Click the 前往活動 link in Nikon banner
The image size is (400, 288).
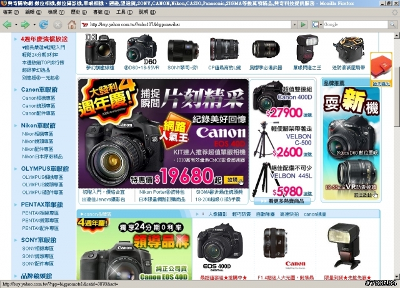[x=363, y=195]
